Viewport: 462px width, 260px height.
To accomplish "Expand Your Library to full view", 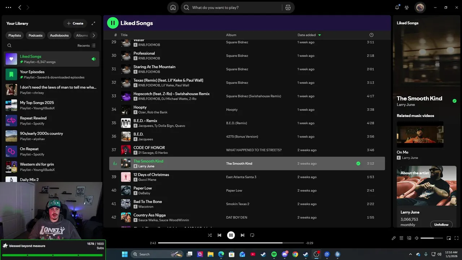I will [x=93, y=23].
